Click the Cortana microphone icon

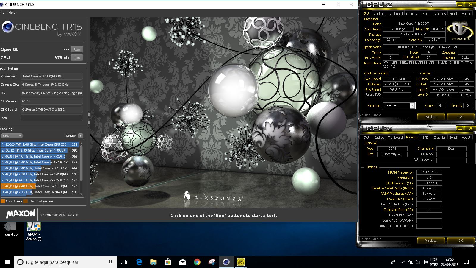click(x=110, y=262)
